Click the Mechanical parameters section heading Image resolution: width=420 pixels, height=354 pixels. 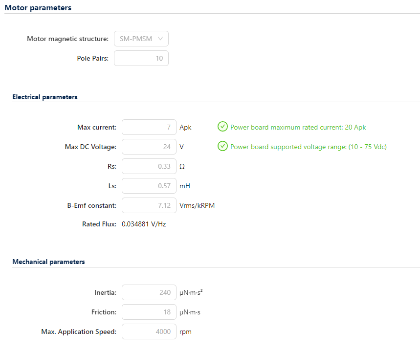click(48, 262)
